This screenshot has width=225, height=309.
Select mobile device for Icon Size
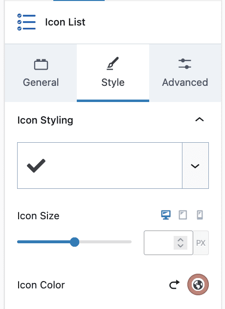200,215
